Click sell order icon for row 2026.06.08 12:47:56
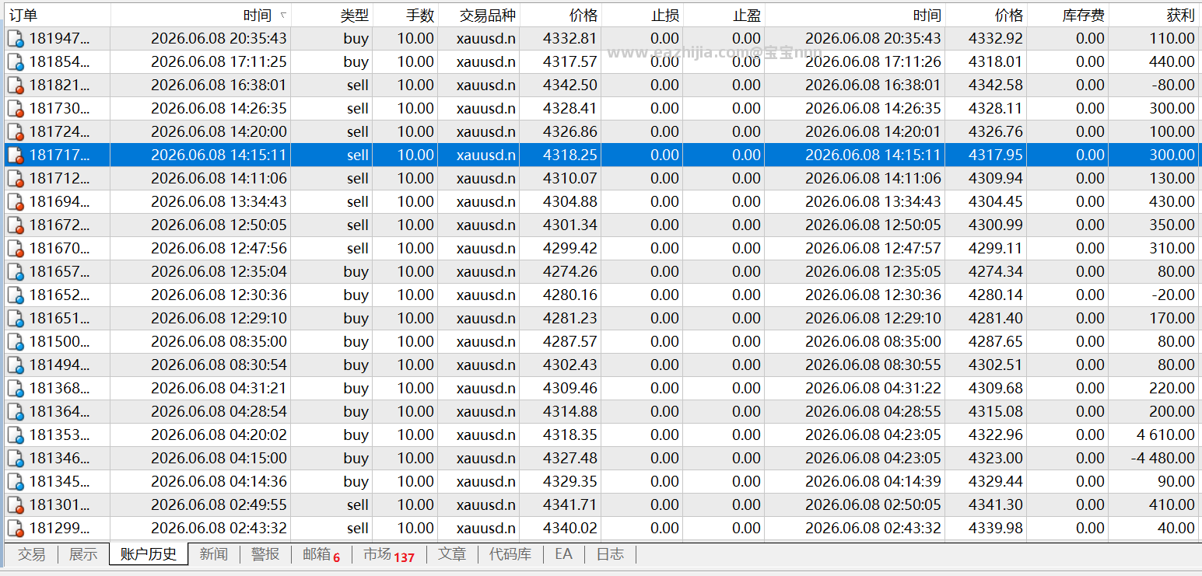 click(x=16, y=249)
